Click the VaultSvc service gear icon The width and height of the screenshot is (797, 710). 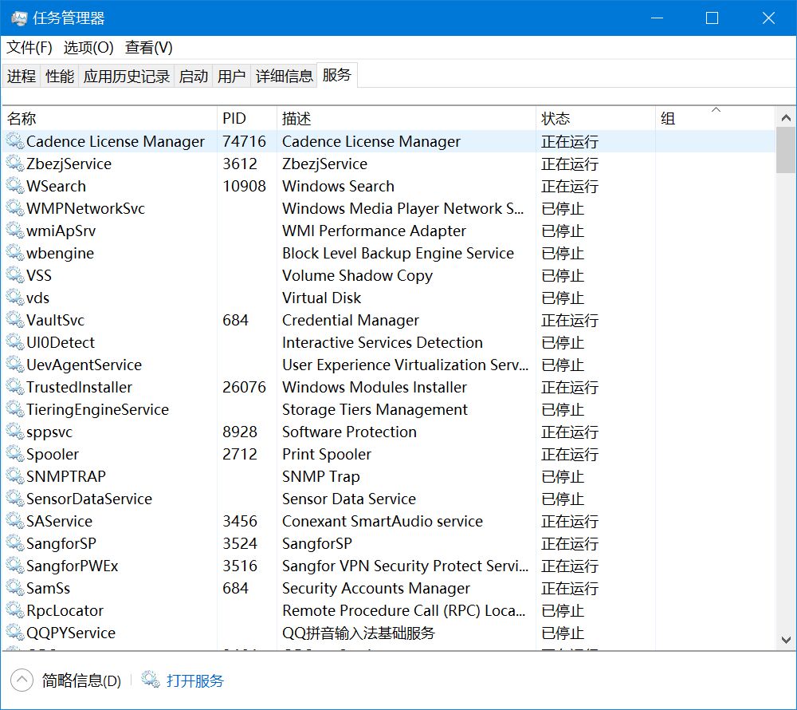pyautogui.click(x=14, y=320)
